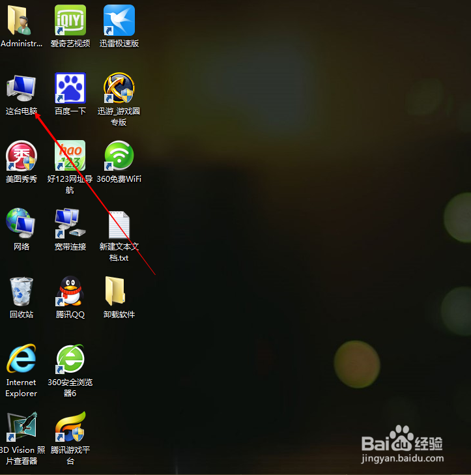
Task: Click the 网络 label text
Action: [21, 246]
